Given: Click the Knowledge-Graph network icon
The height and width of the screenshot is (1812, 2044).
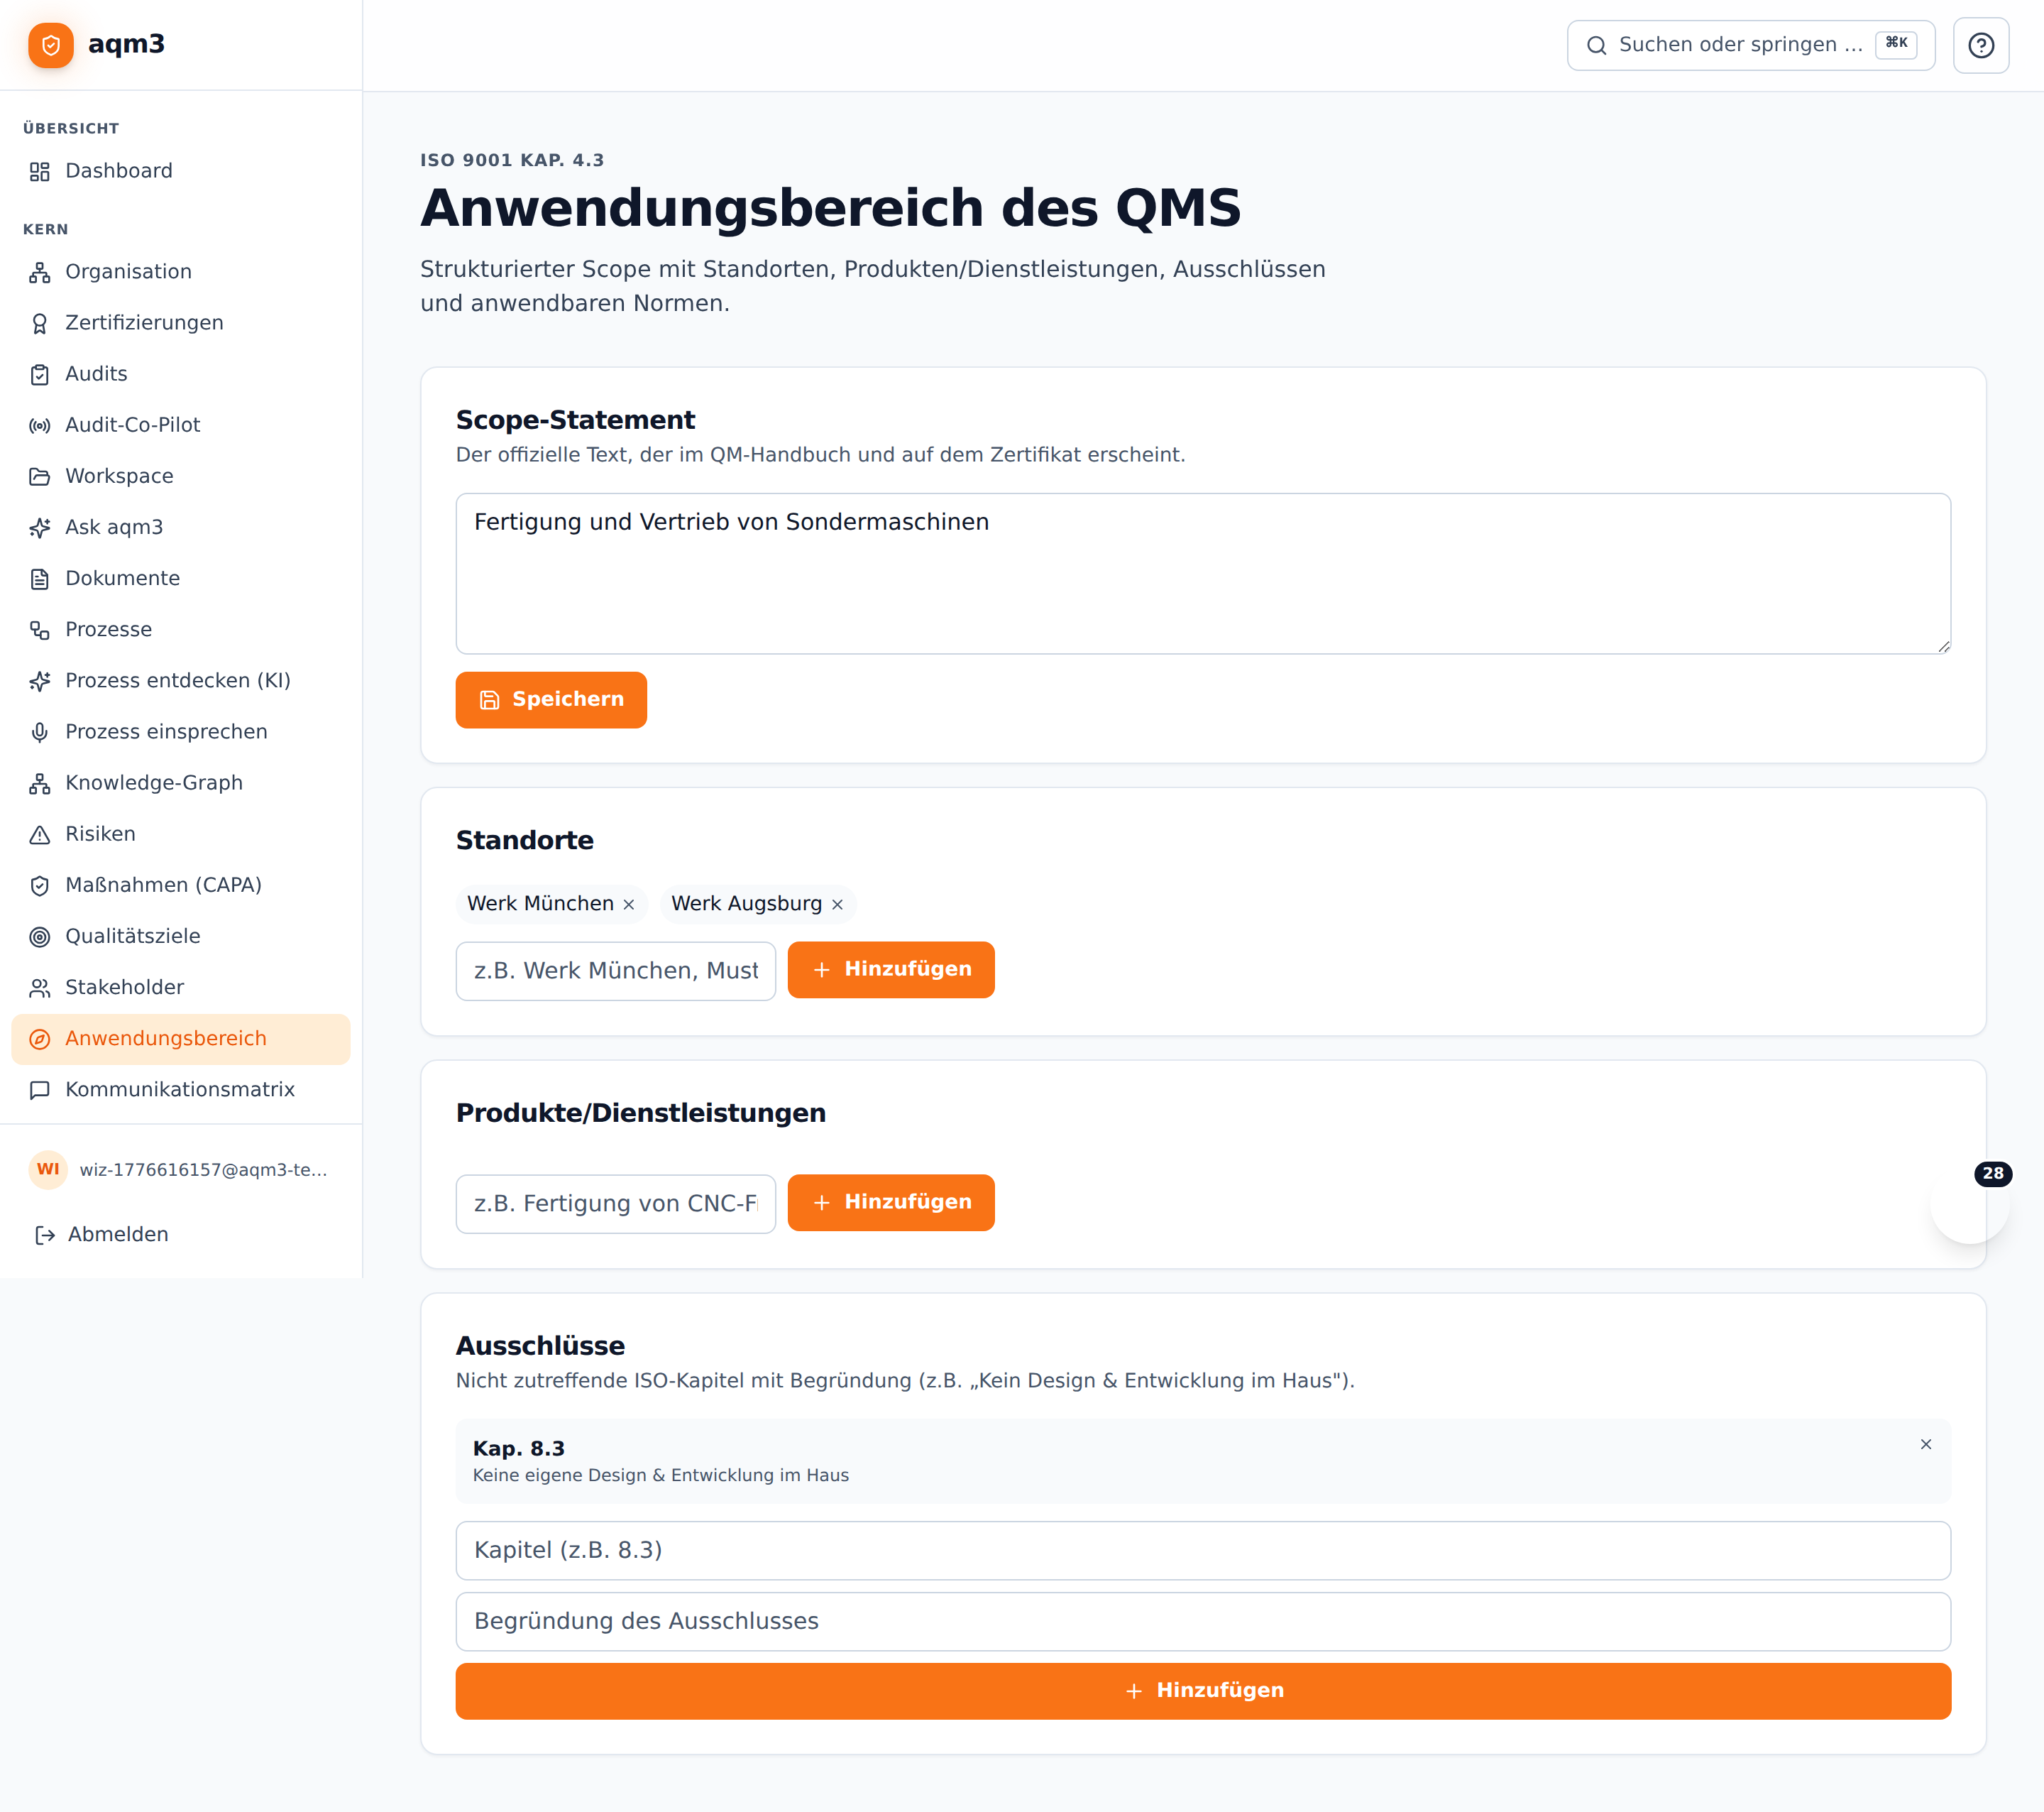Looking at the screenshot, I should click(x=40, y=783).
